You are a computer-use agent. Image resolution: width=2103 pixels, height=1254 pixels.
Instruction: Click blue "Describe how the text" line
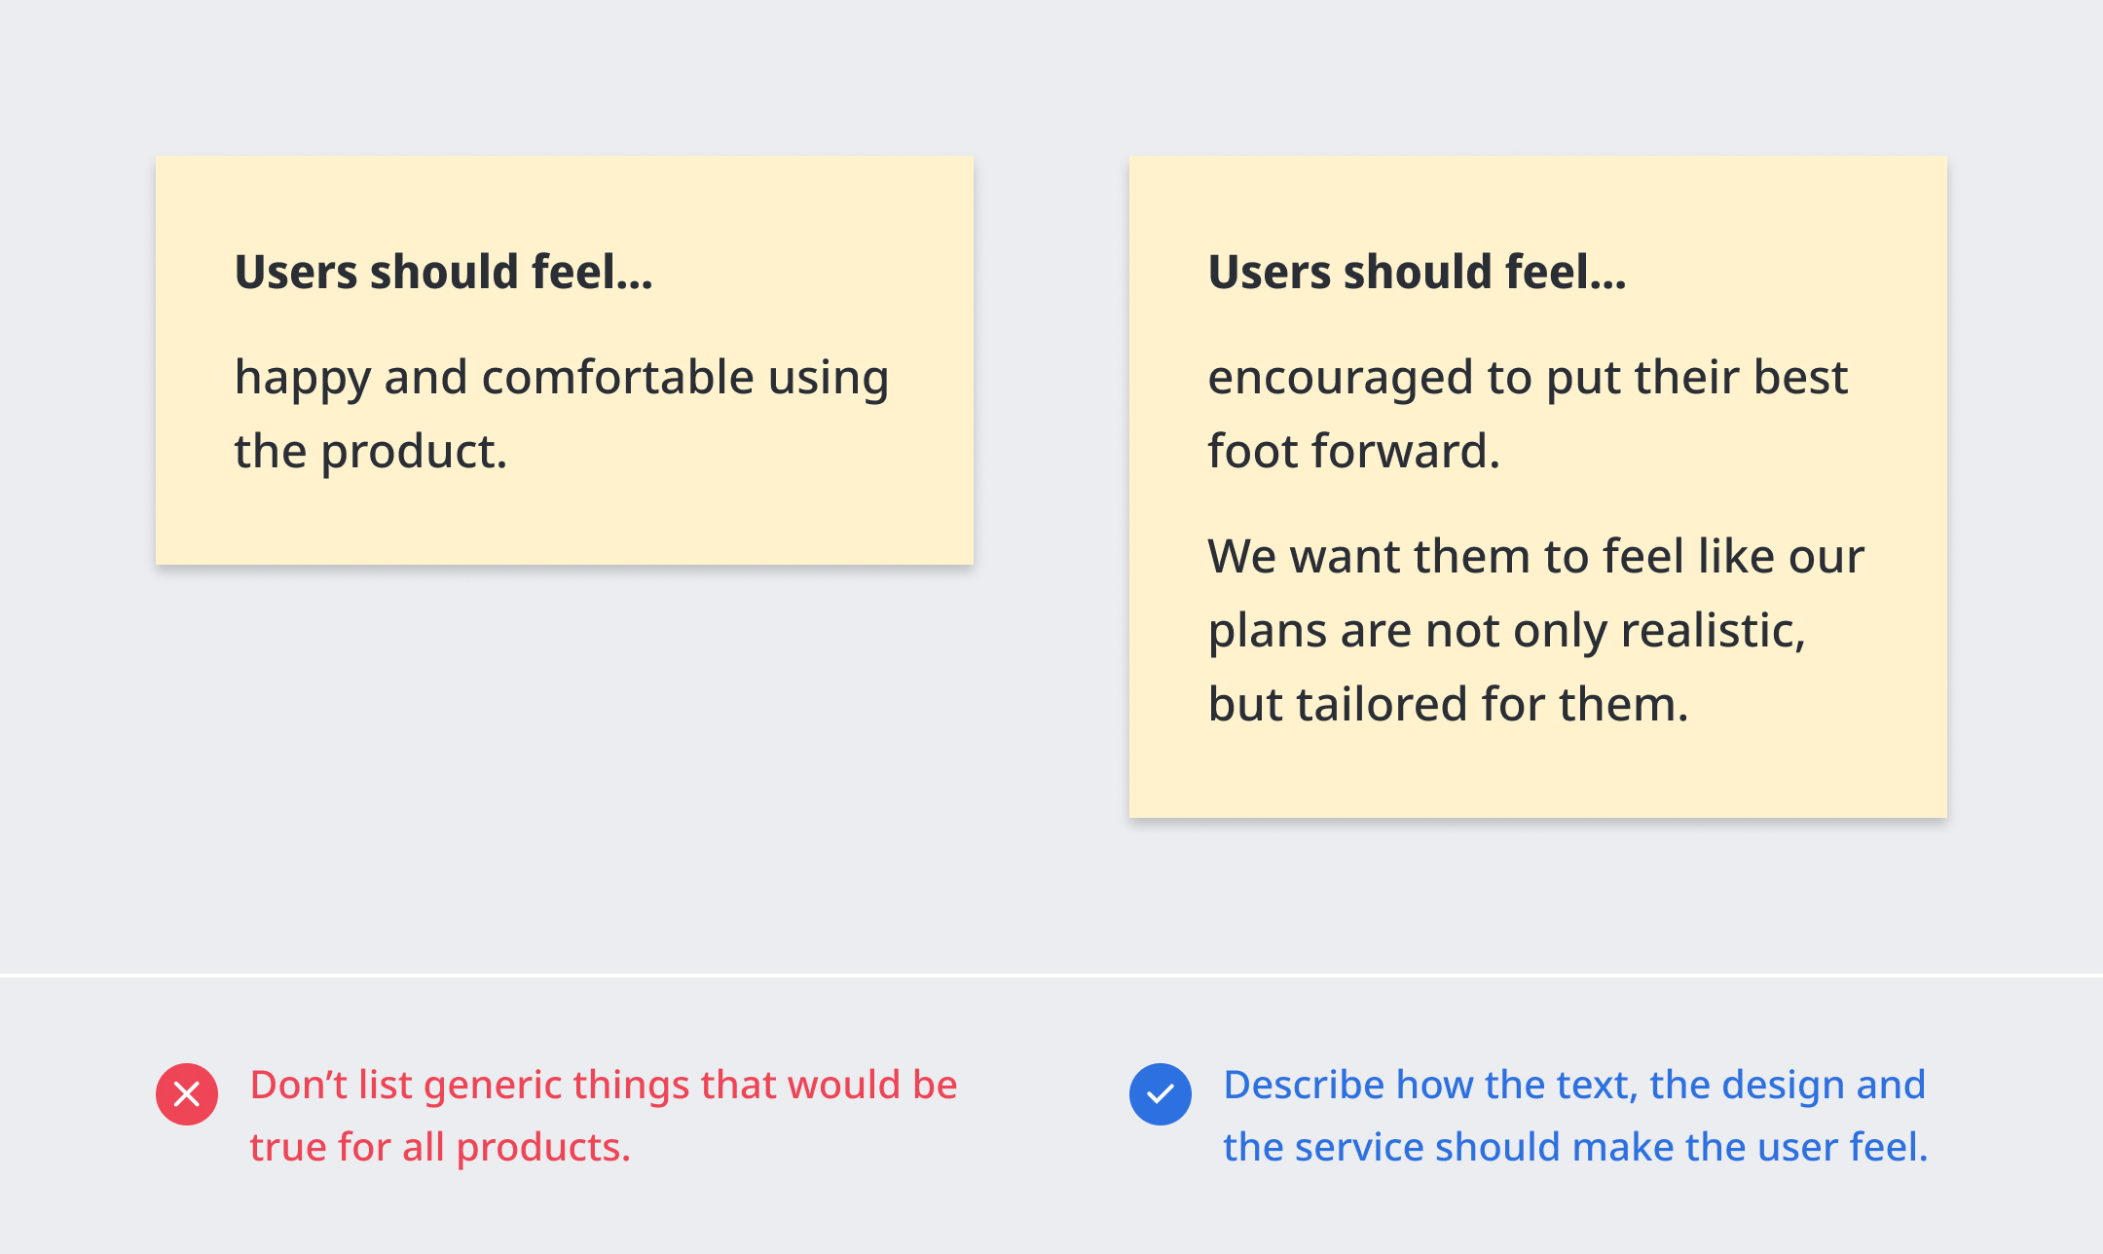point(1574,1085)
